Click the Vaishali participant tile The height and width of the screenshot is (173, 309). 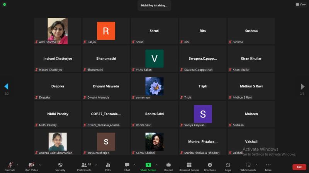coord(251,142)
